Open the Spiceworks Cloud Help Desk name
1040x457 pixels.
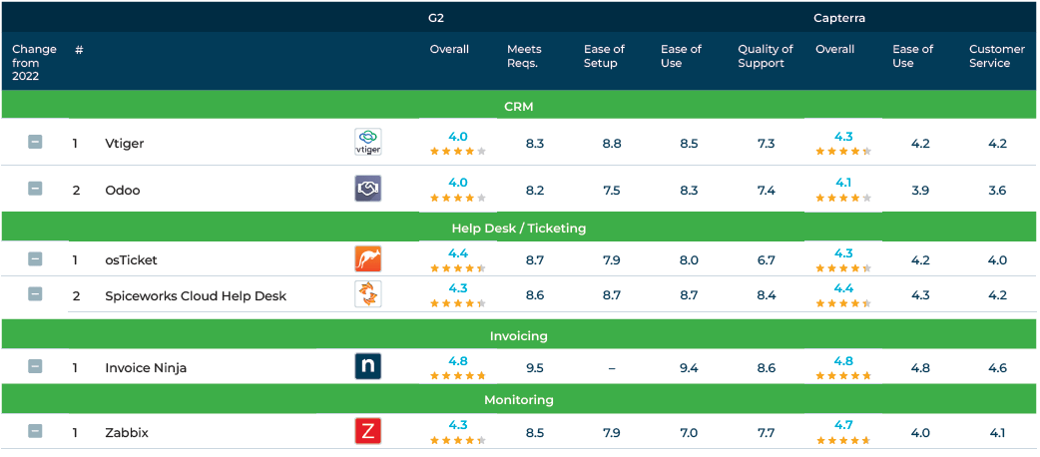tap(196, 295)
